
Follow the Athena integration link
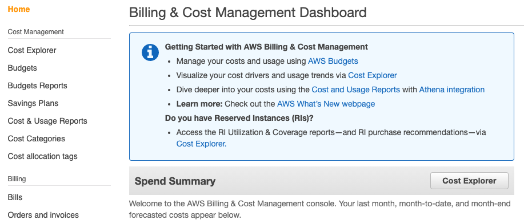(x=452, y=89)
